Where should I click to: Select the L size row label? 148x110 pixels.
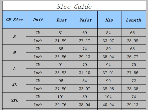(x=14, y=68)
